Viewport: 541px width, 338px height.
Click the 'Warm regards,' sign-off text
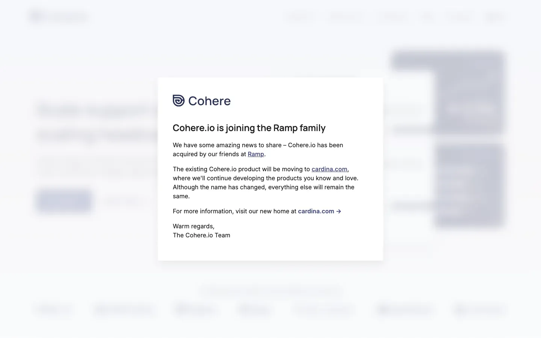pos(193,226)
